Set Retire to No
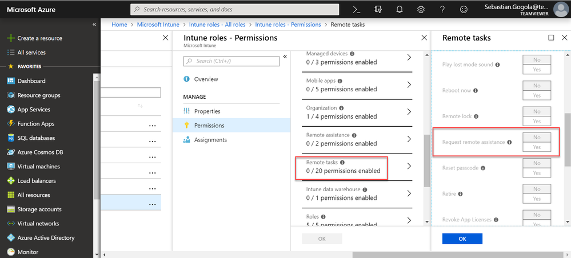 [537, 189]
